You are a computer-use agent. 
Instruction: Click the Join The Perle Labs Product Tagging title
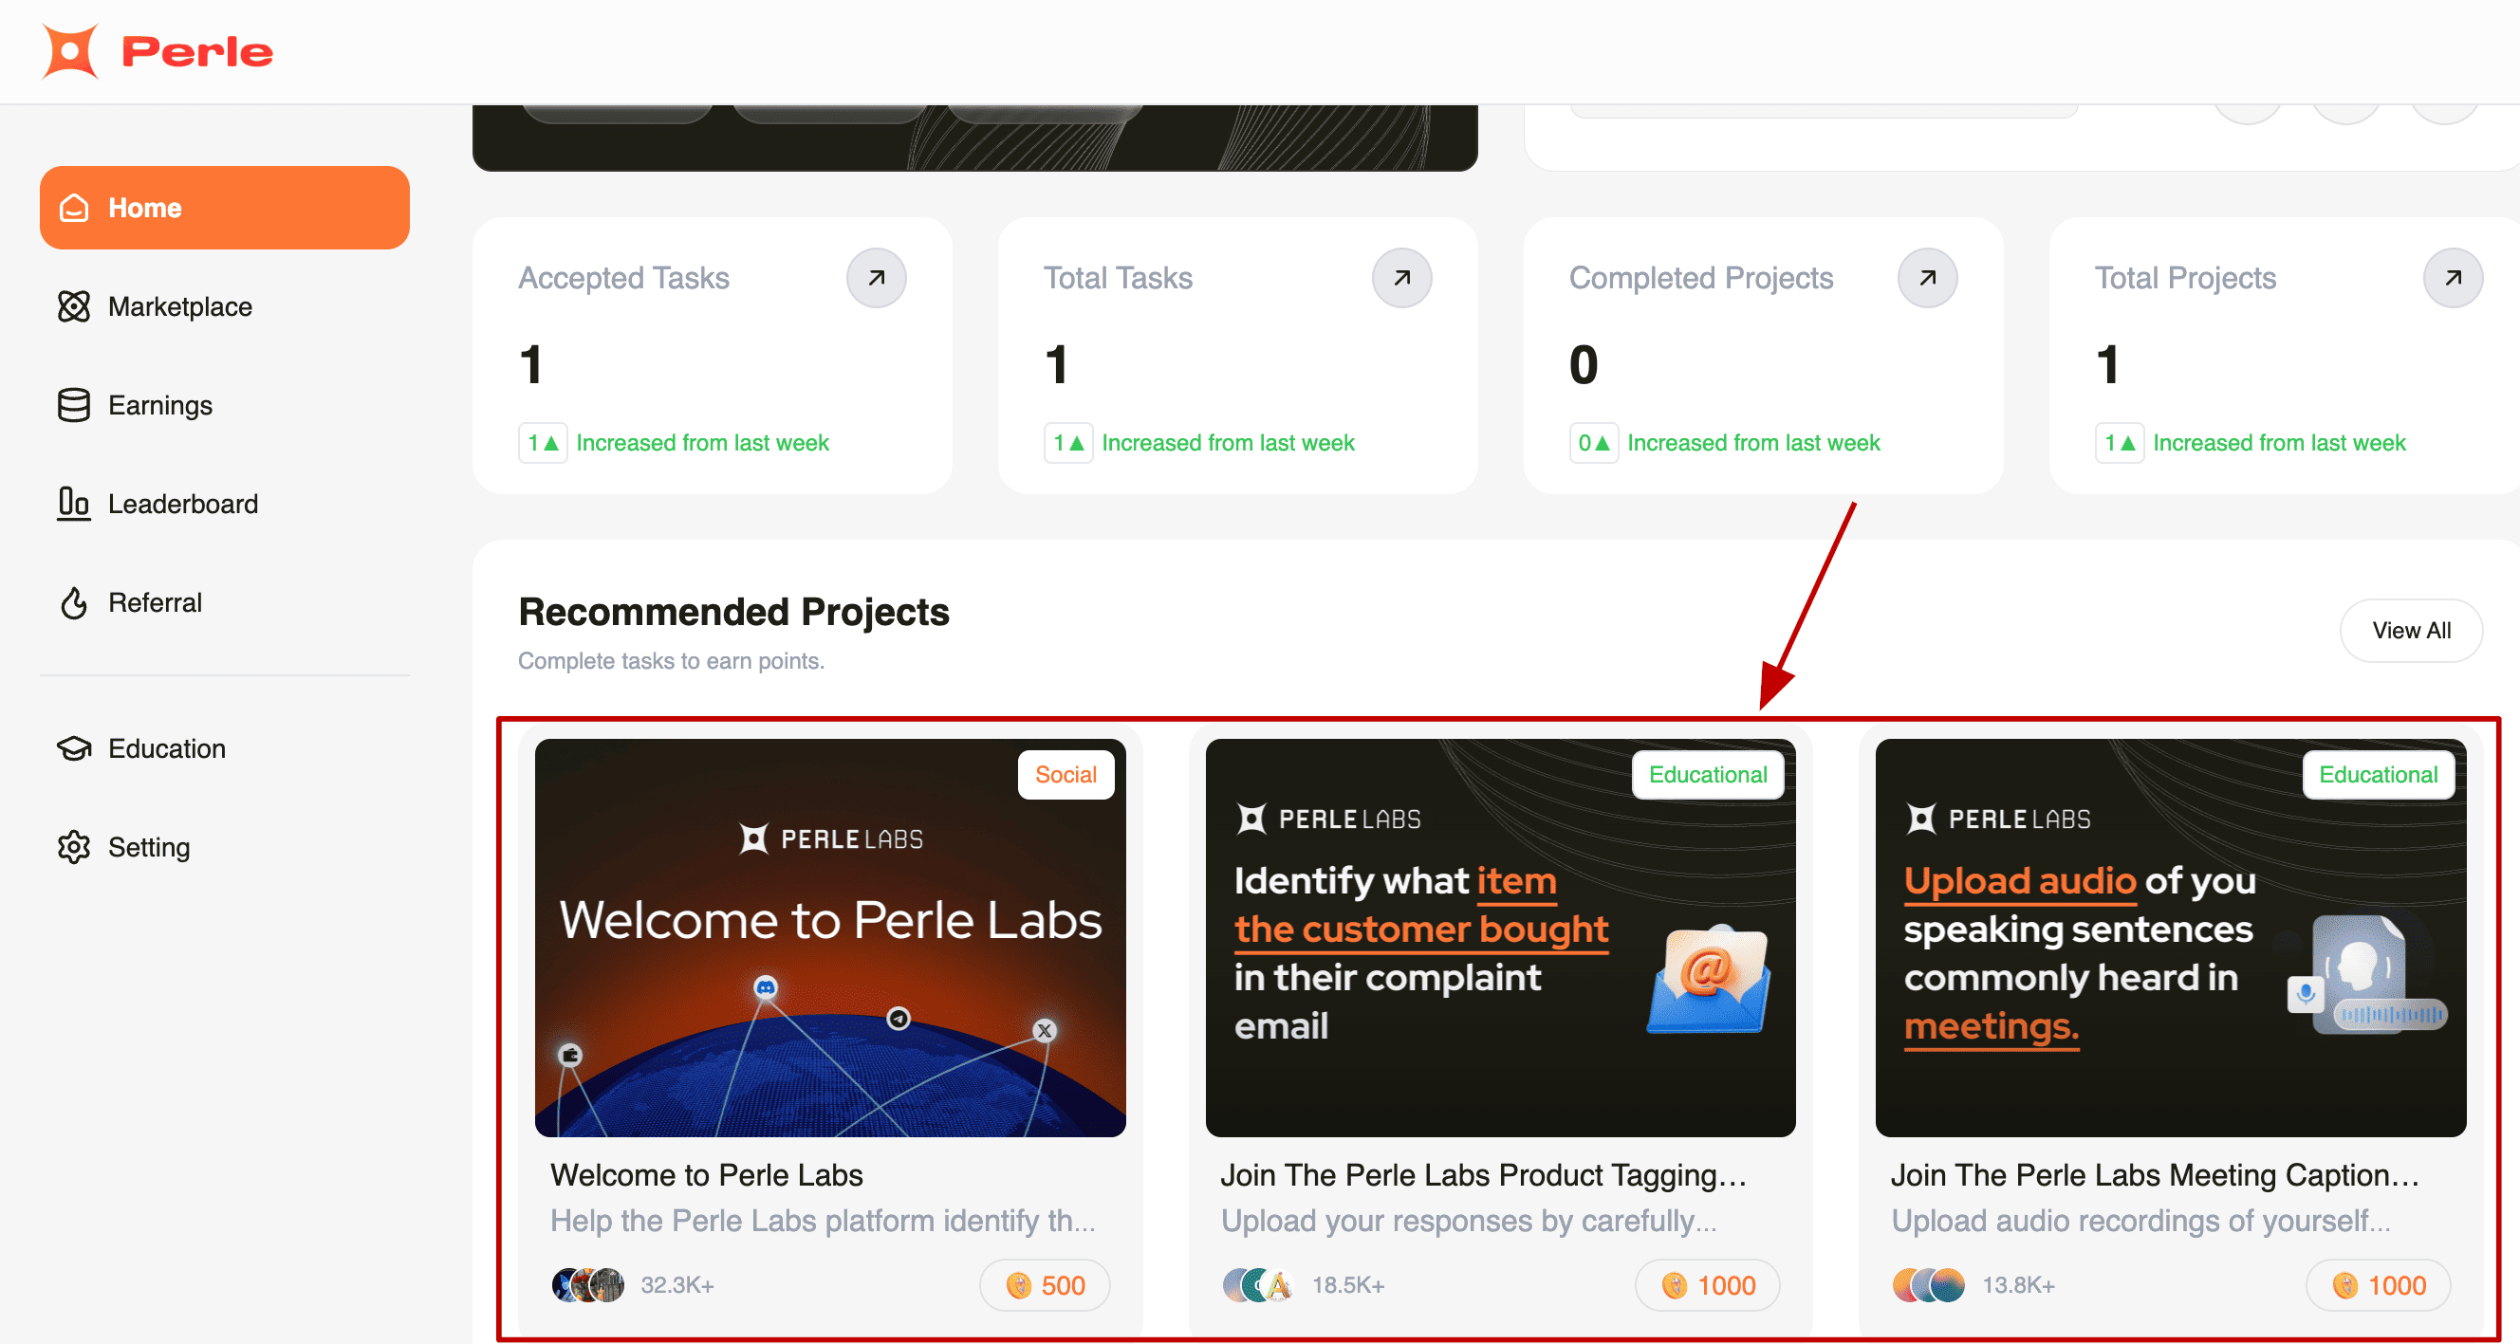[1482, 1175]
